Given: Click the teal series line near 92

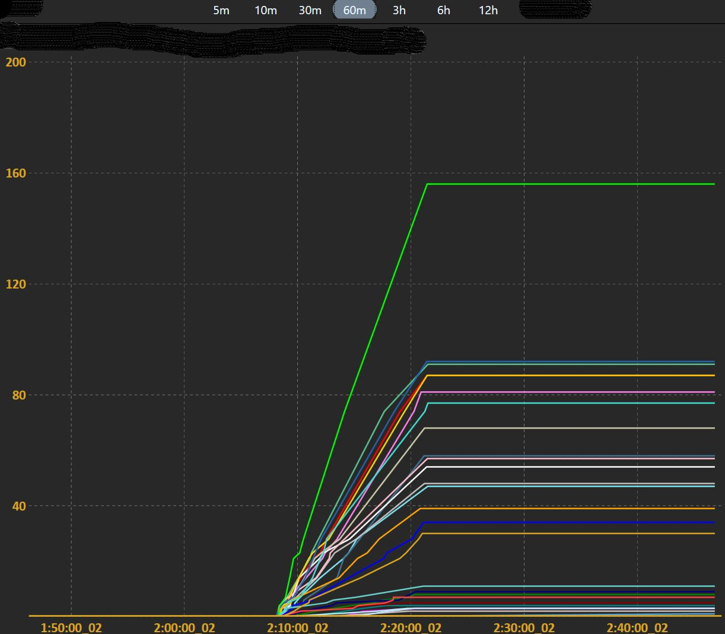Looking at the screenshot, I should tap(564, 362).
